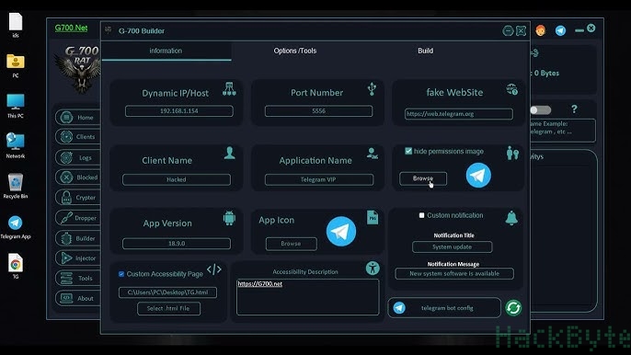
Task: Switch to the Build tab
Action: tap(425, 51)
